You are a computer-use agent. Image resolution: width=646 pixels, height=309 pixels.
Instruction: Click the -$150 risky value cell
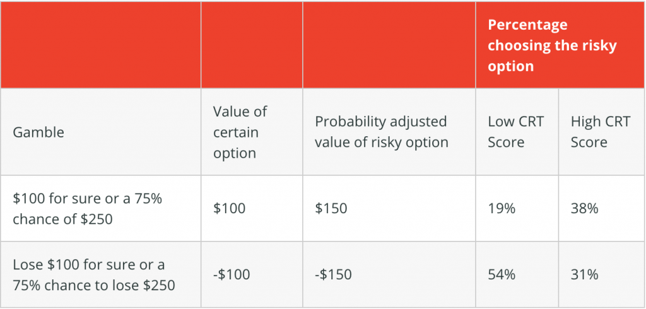[333, 274]
